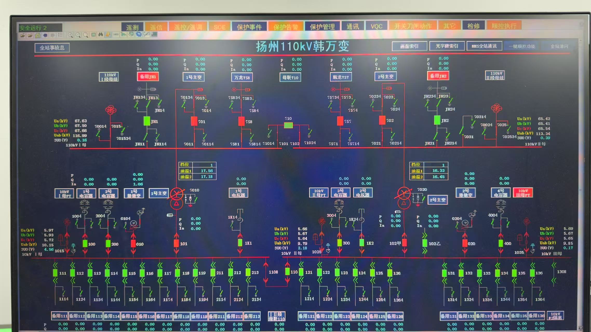
Task: Select the VQC tab
Action: pos(376,26)
